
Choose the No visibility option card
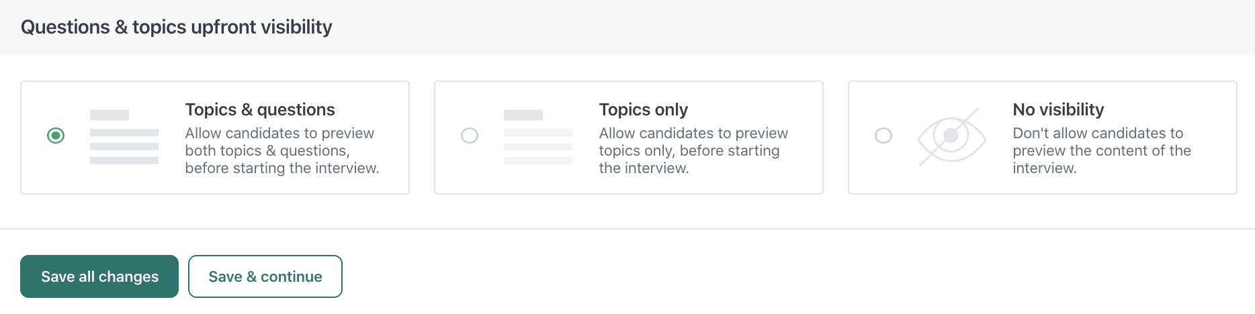[1043, 138]
